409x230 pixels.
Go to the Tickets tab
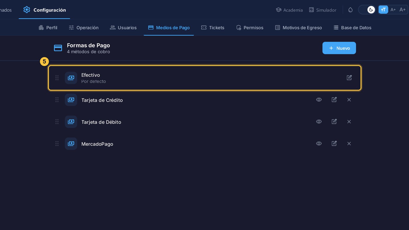point(213,28)
